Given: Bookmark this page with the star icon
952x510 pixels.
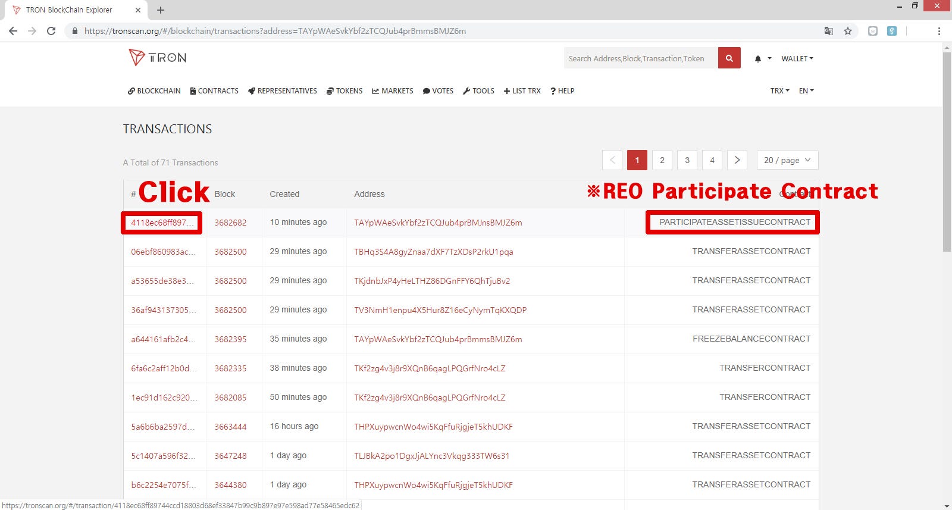Looking at the screenshot, I should (848, 31).
